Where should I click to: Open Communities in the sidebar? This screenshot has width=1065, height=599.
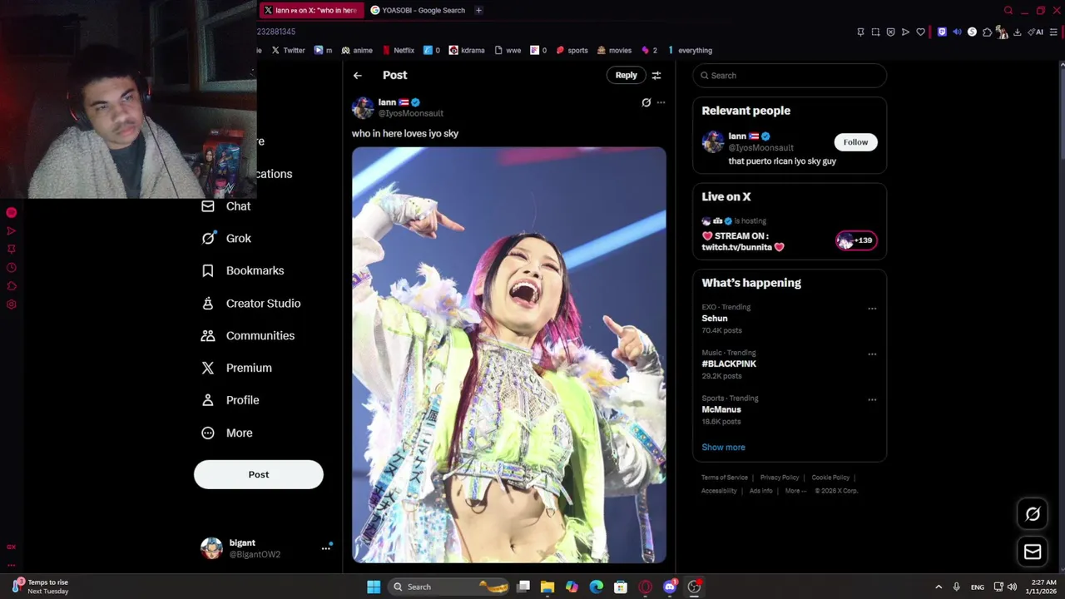pyautogui.click(x=248, y=336)
